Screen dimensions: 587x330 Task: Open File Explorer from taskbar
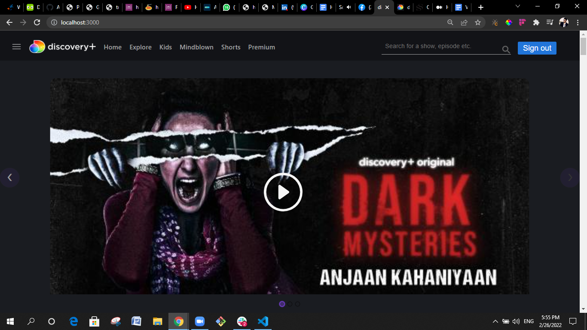(x=158, y=321)
